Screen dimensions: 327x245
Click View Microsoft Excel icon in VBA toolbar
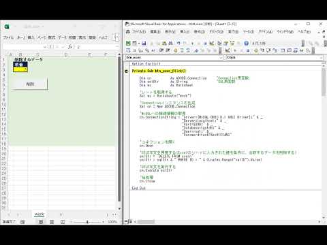coord(128,43)
